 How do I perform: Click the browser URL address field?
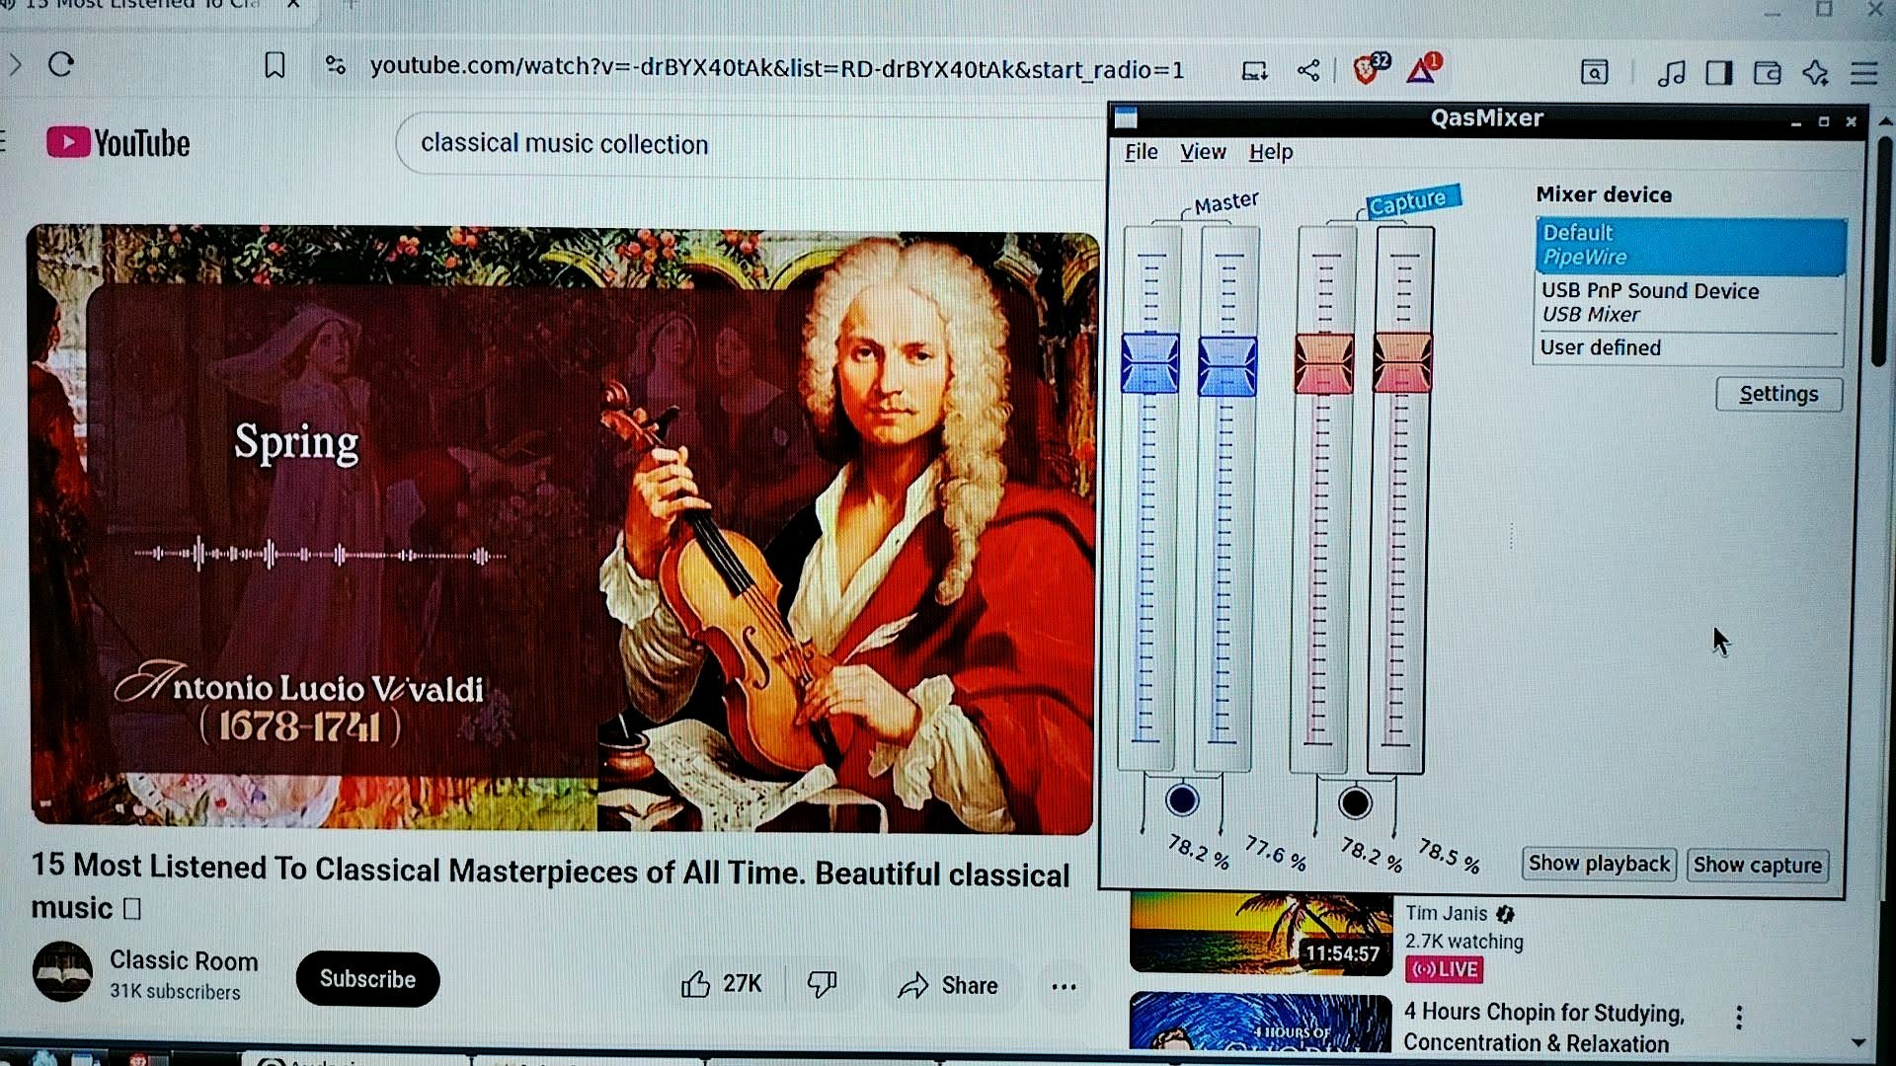777,68
